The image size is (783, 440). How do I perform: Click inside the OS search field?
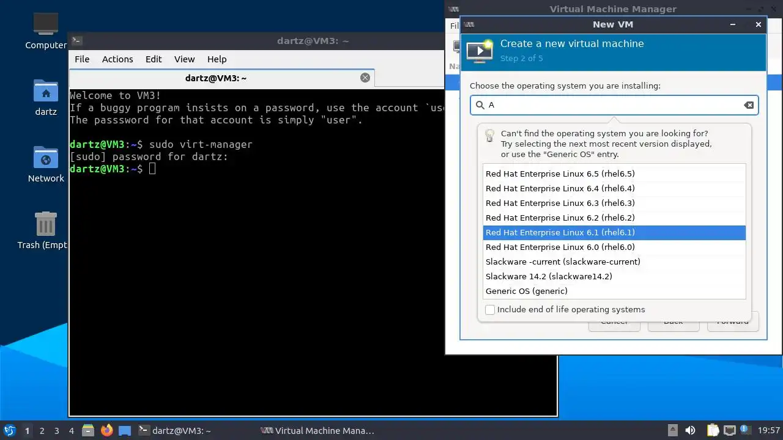pos(614,105)
